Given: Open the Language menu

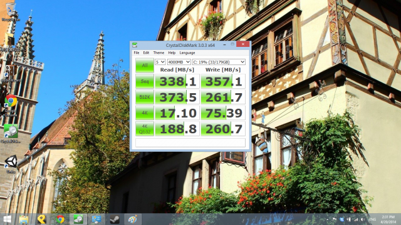Looking at the screenshot, I should (x=187, y=52).
